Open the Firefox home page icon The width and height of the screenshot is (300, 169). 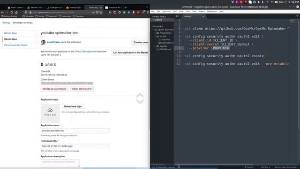16,13
